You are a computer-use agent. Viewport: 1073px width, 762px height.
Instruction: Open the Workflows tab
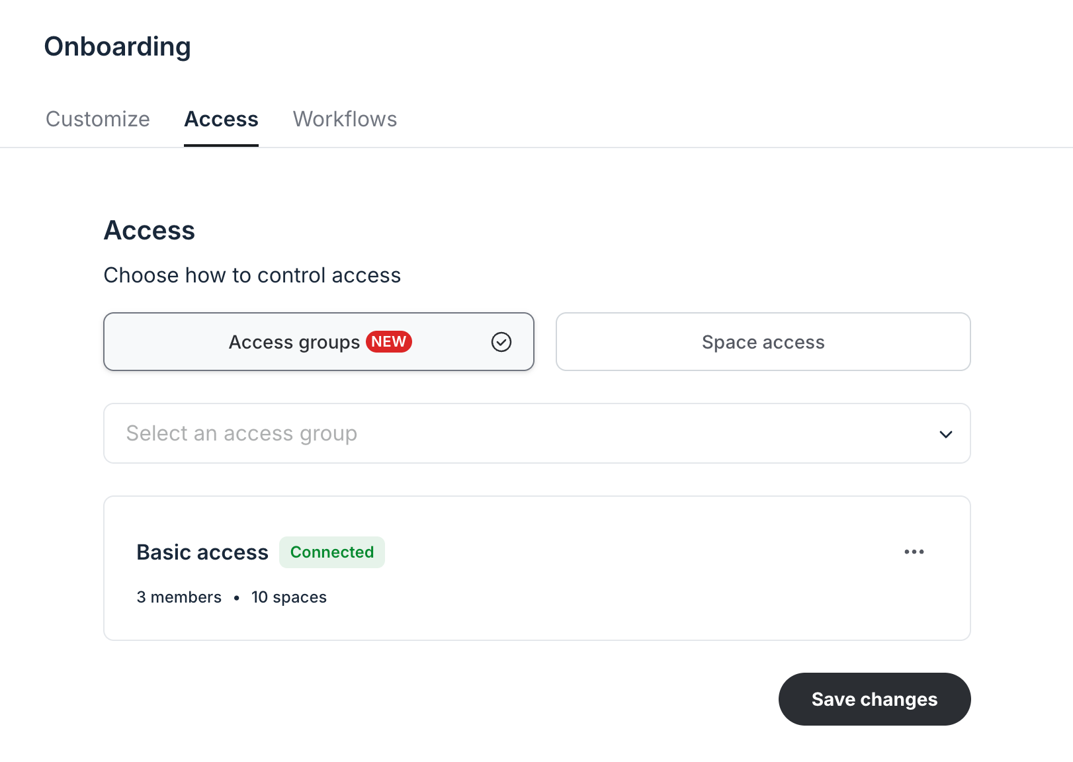click(x=345, y=119)
